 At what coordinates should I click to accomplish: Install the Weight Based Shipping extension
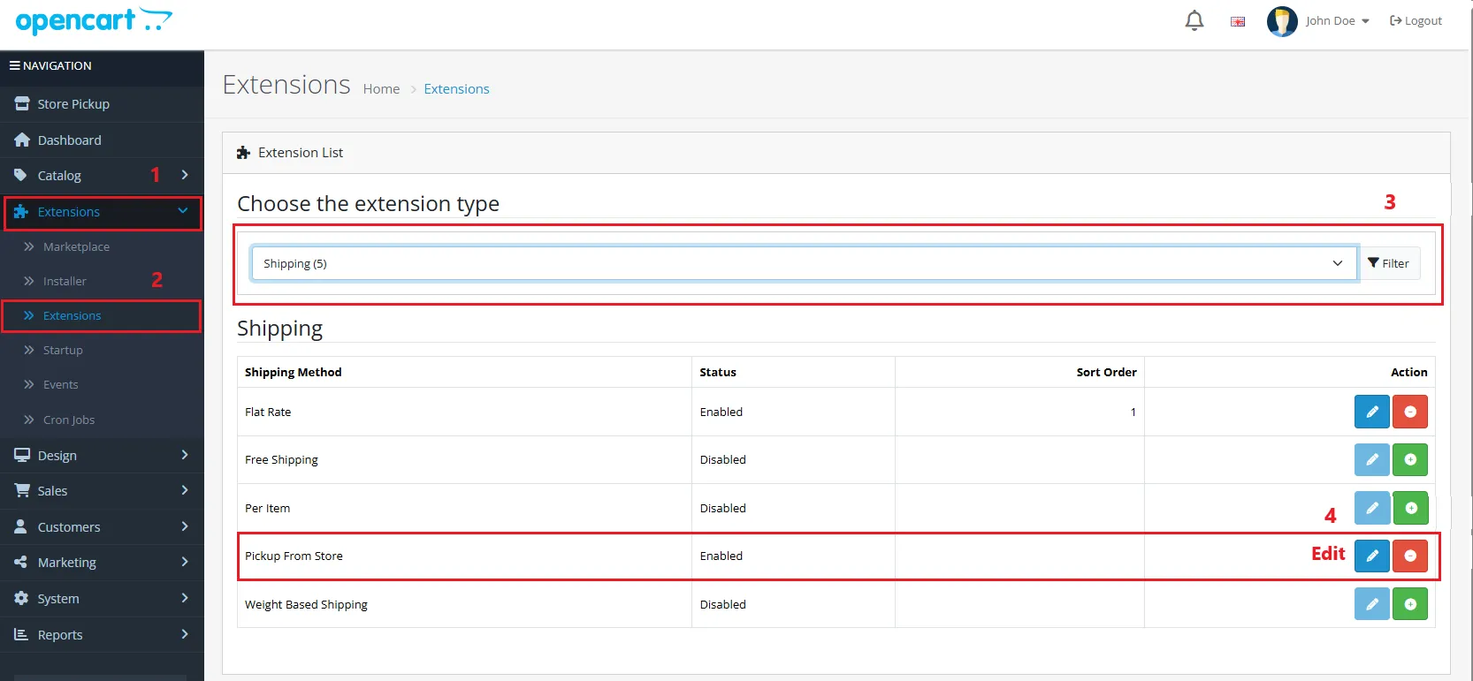point(1409,604)
